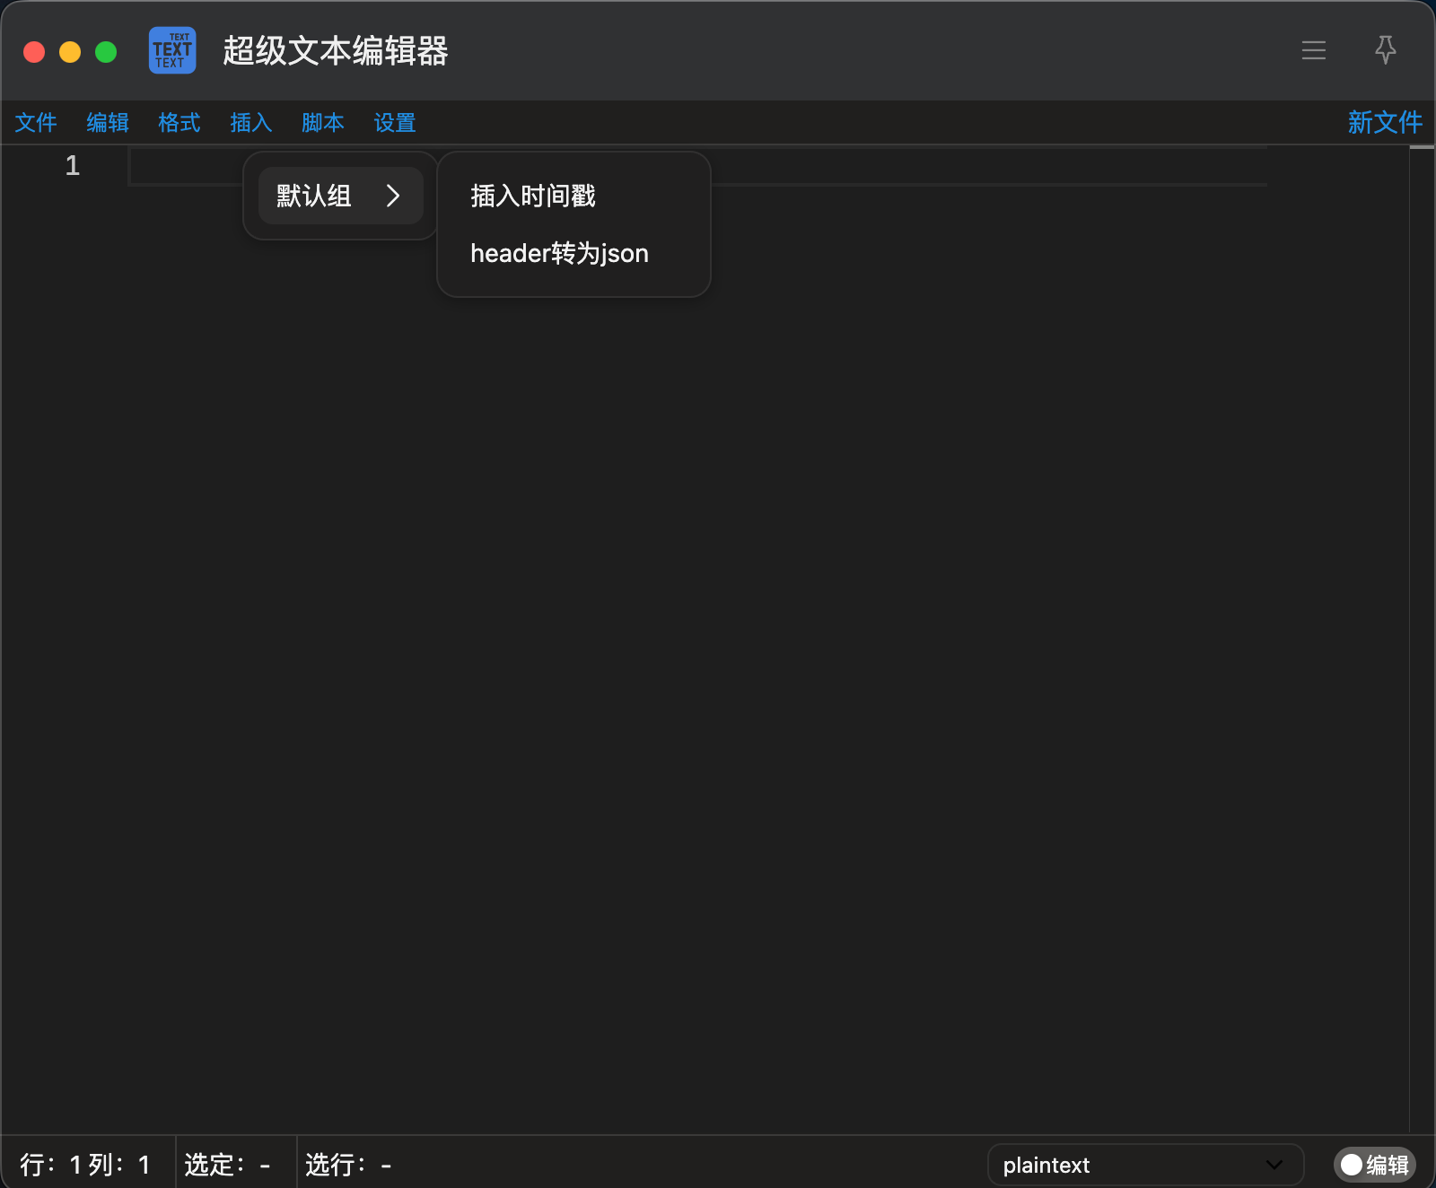This screenshot has width=1436, height=1188.
Task: Click the yellow minimize window button
Action: pos(70,52)
